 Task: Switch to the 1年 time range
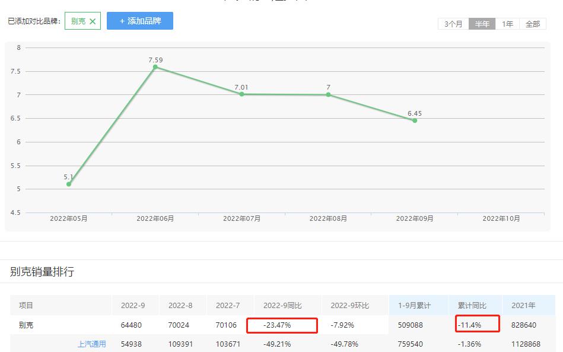tap(507, 24)
